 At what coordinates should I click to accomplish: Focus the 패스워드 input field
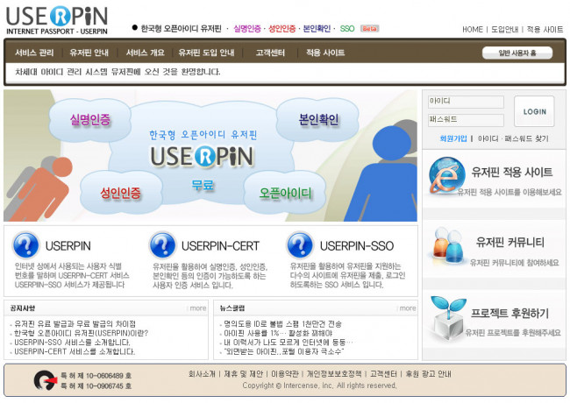point(466,120)
